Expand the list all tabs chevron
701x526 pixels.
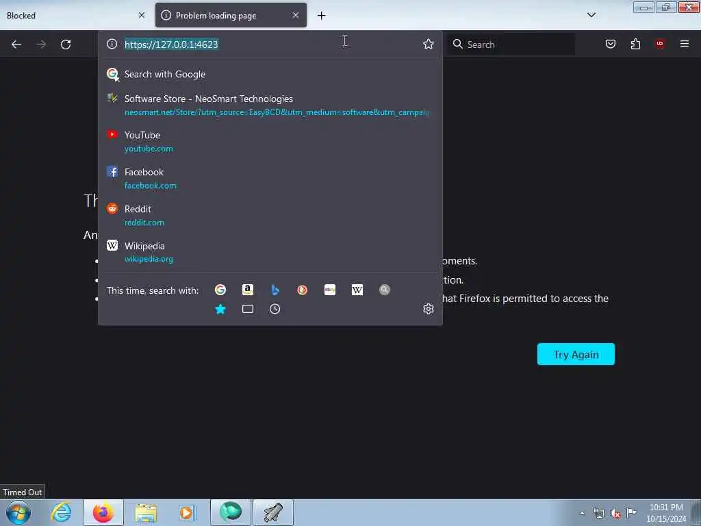click(591, 15)
